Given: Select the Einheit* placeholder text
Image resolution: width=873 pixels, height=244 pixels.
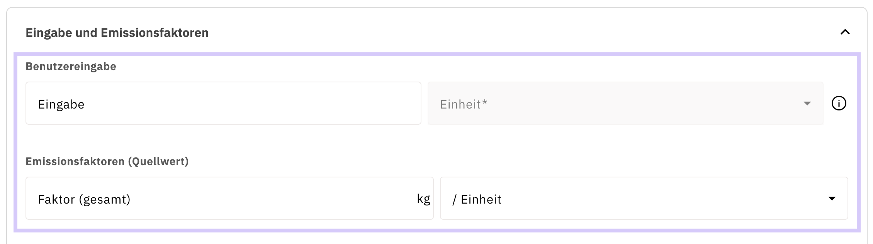Looking at the screenshot, I should pyautogui.click(x=464, y=104).
